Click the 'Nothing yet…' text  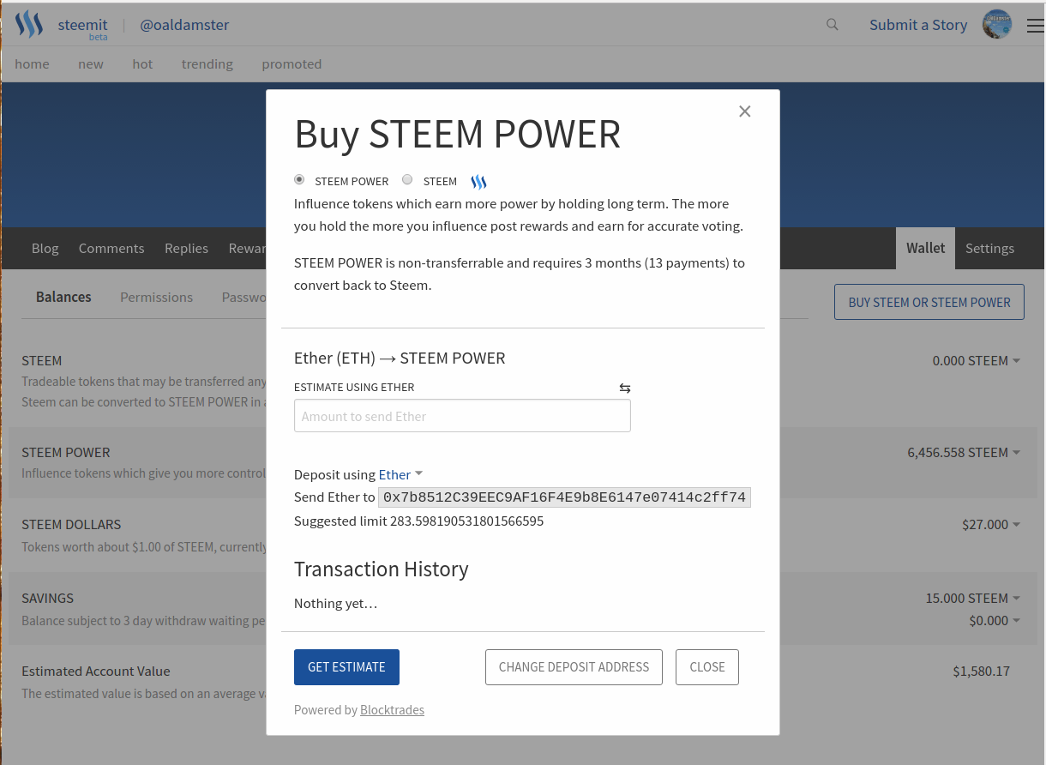point(335,604)
